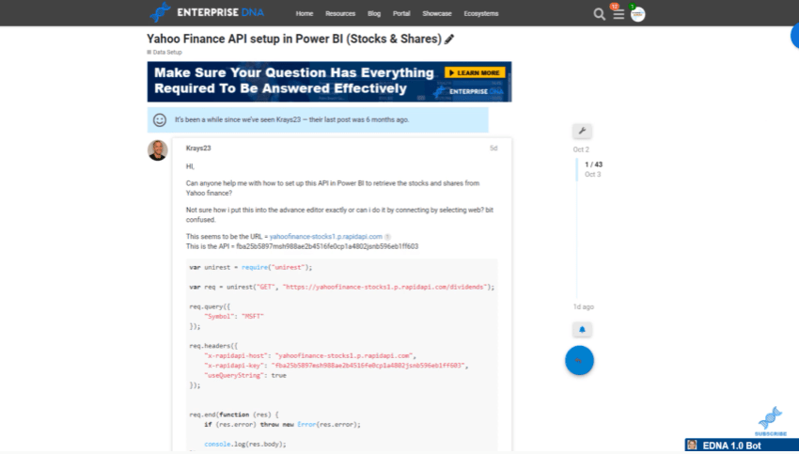Click the Learn More banner button
799x454 pixels.
tap(475, 72)
